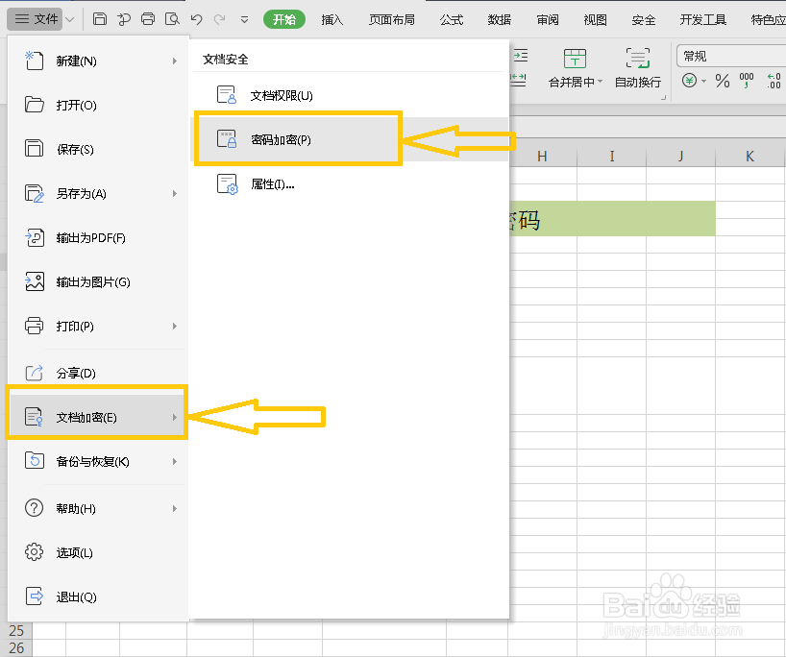Expand the 打印(P) submenu arrow
786x657 pixels.
pos(175,327)
